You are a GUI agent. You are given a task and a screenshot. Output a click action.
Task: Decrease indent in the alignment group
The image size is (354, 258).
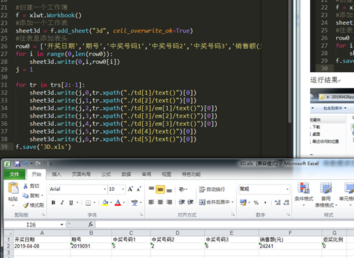tap(182, 202)
